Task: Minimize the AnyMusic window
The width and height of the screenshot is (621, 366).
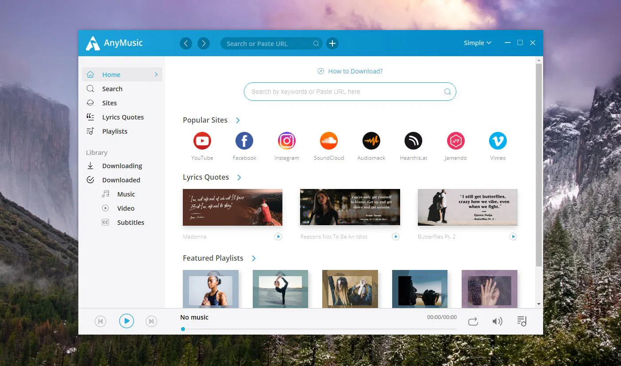Action: pos(508,43)
